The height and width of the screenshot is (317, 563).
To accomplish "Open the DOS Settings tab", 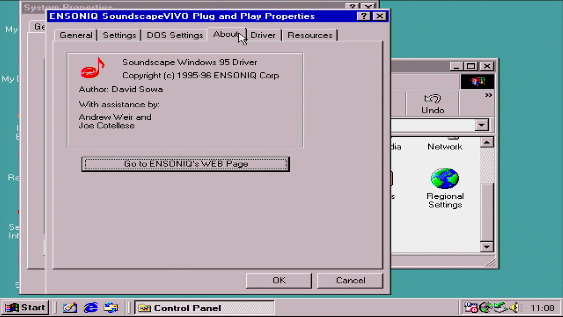I will tap(175, 35).
